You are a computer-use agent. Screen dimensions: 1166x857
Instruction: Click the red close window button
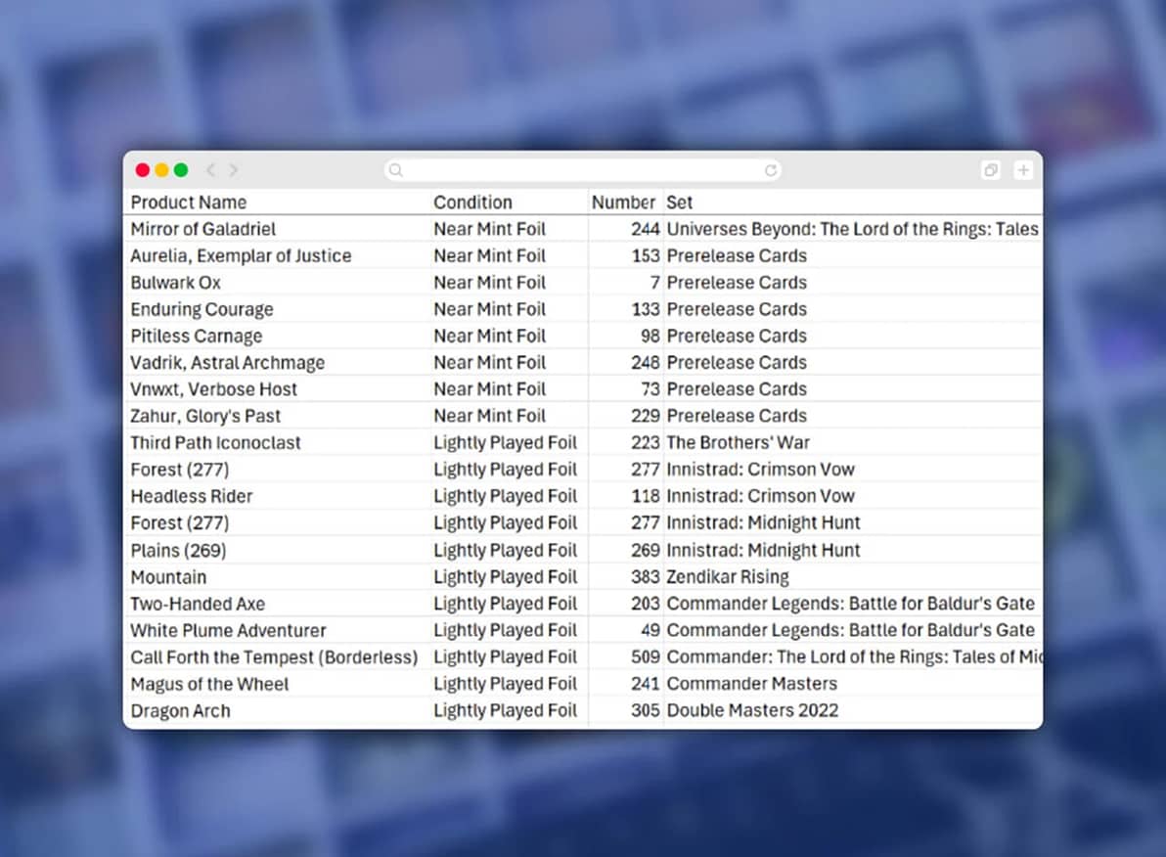[143, 170]
